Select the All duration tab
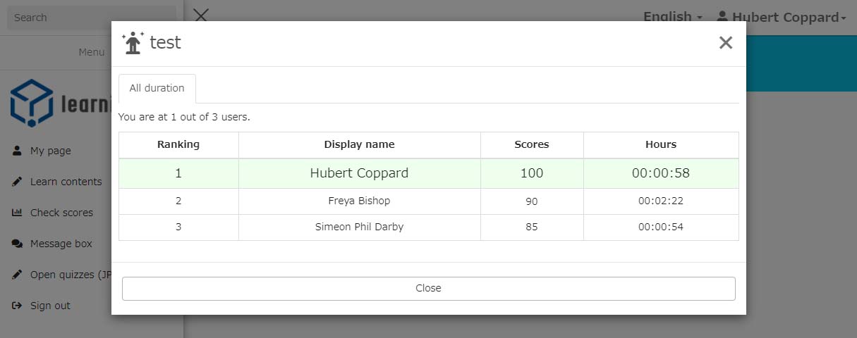The height and width of the screenshot is (338, 857). pos(157,89)
